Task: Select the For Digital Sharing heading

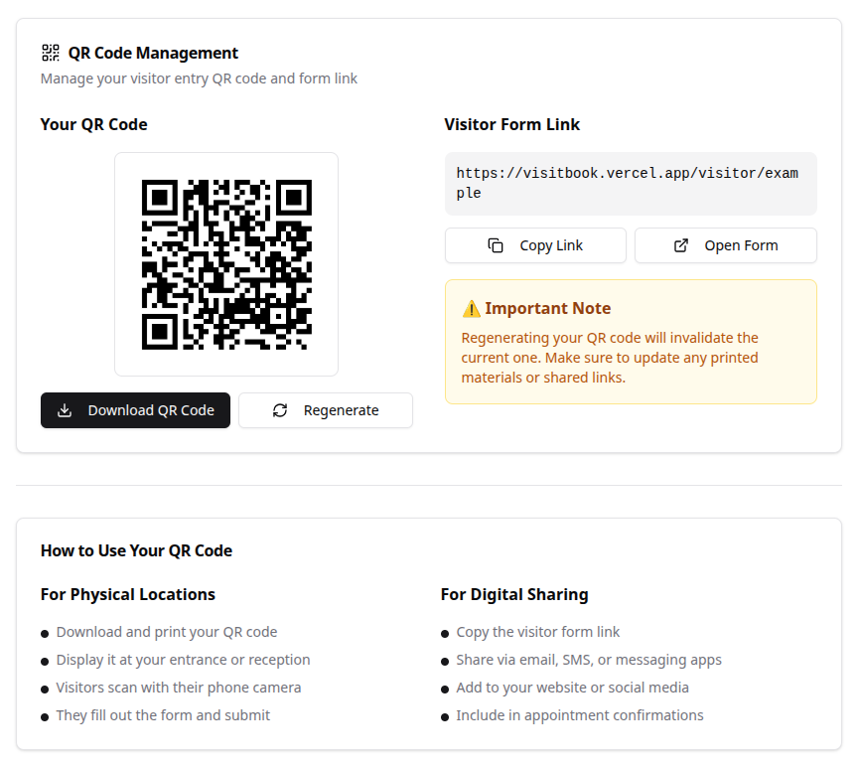Action: tap(514, 594)
